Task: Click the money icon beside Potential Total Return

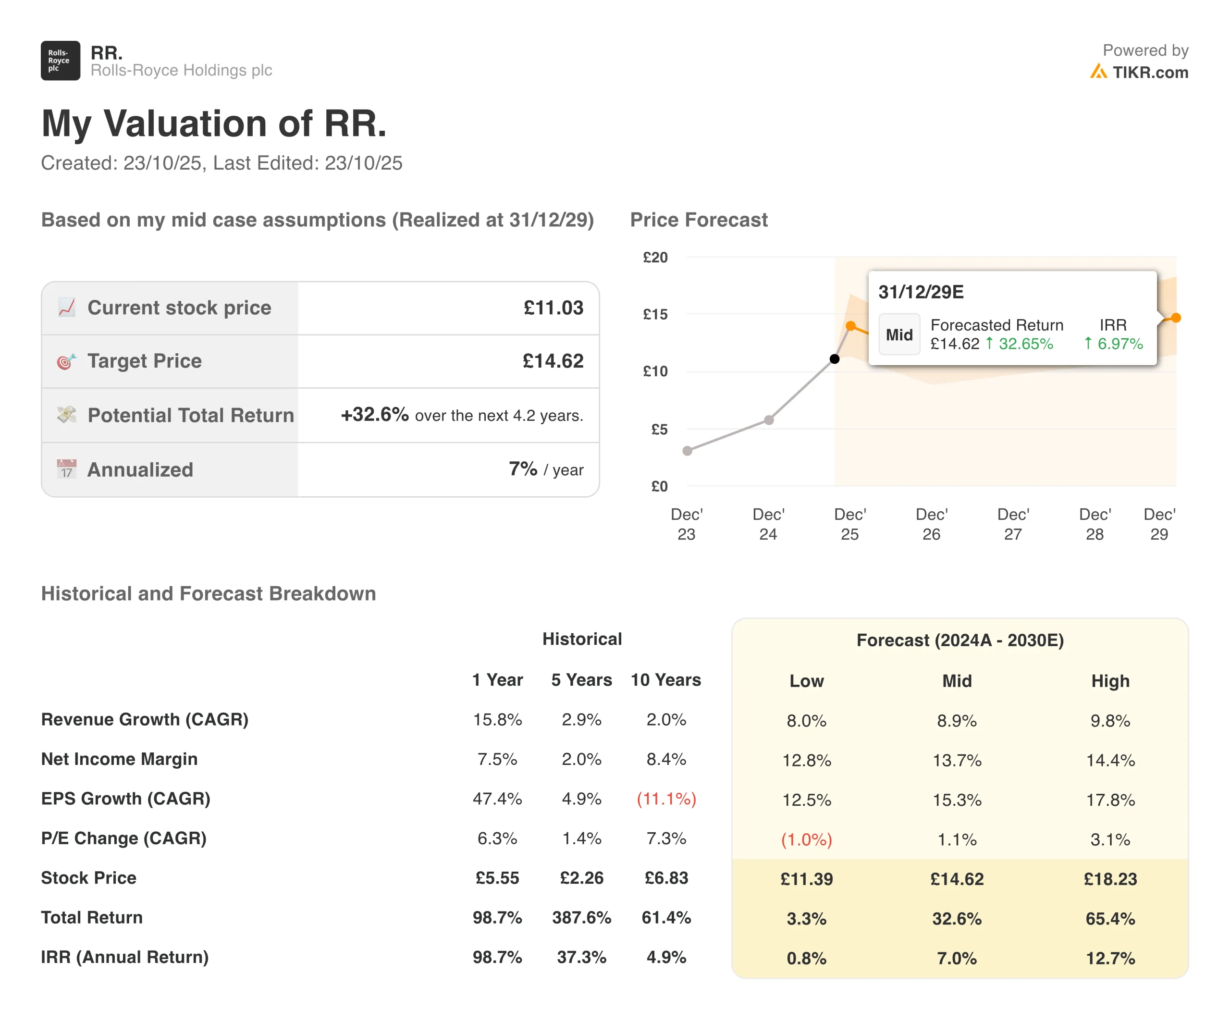Action: pyautogui.click(x=67, y=415)
